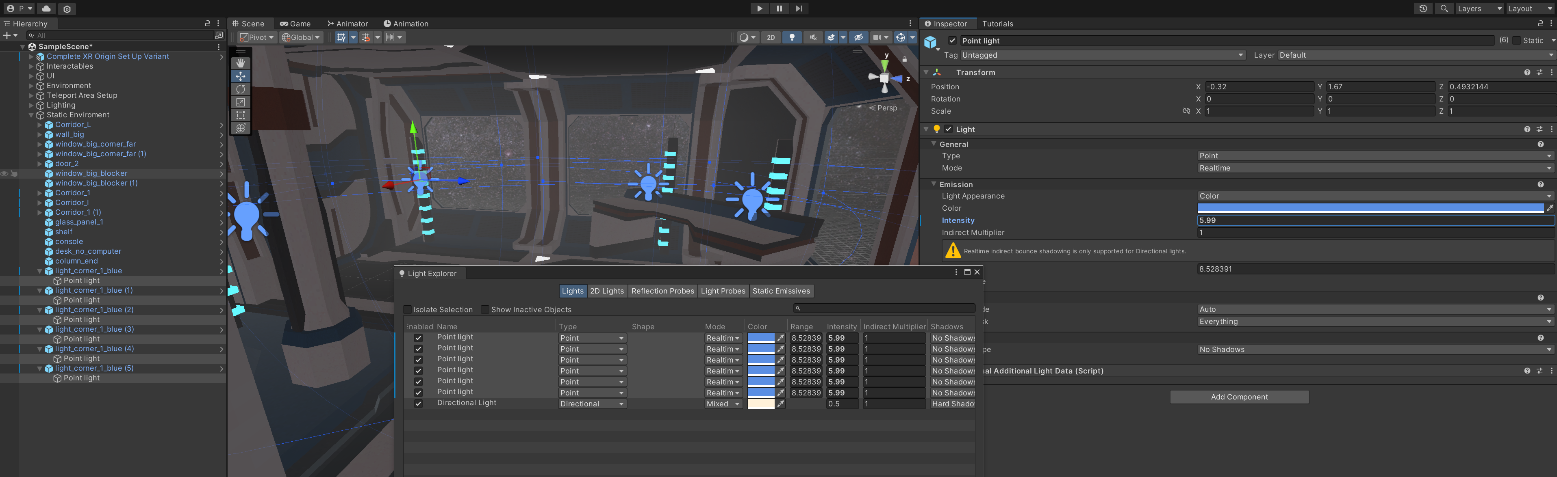Disable the Directional Light enabled checkbox
The image size is (1557, 477).
418,404
